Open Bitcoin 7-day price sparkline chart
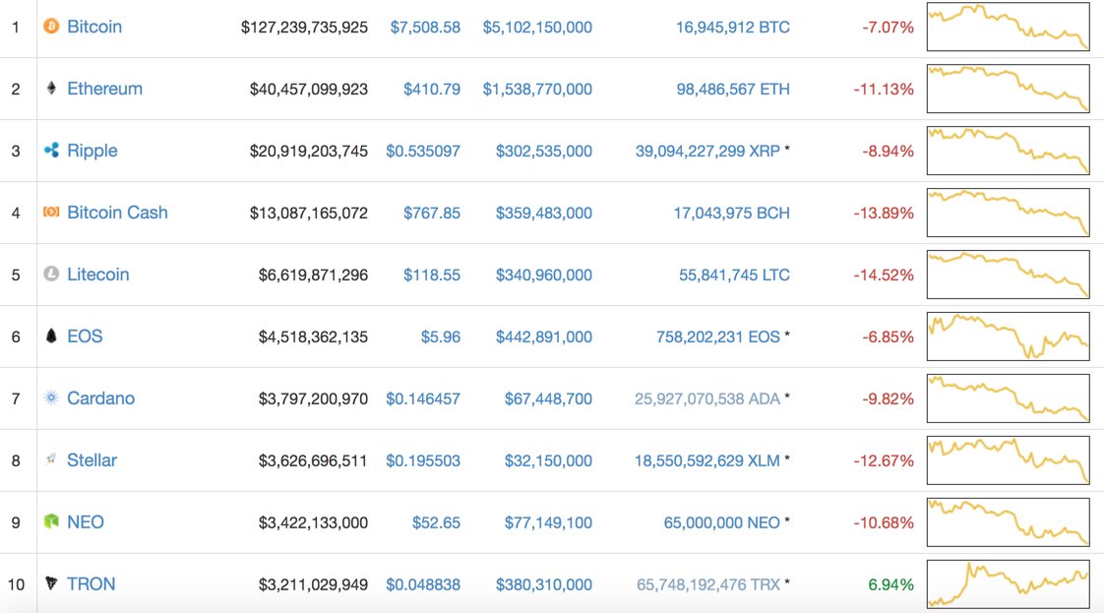This screenshot has width=1104, height=613. tap(1009, 27)
